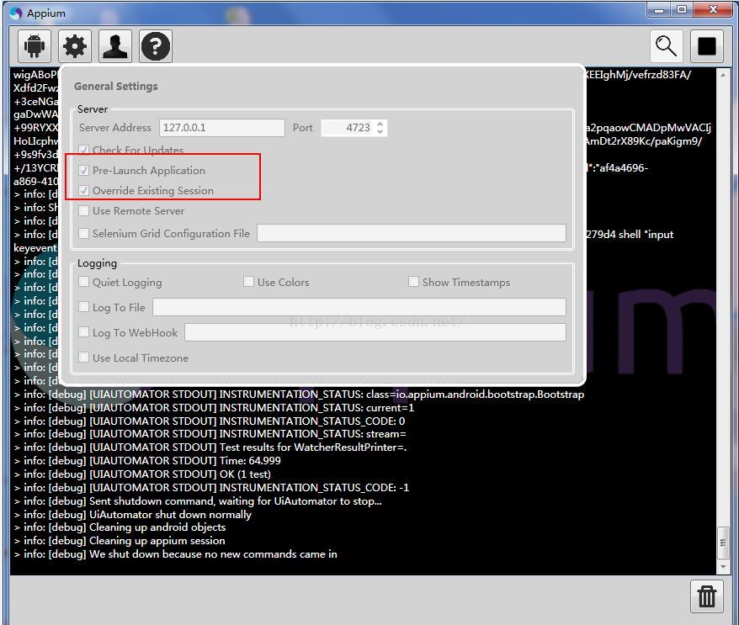
Task: Launch the Inspector magnifier icon
Action: [666, 46]
